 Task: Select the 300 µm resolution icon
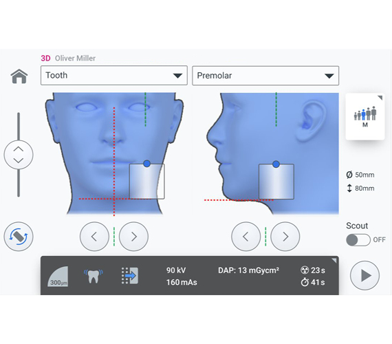click(x=58, y=277)
